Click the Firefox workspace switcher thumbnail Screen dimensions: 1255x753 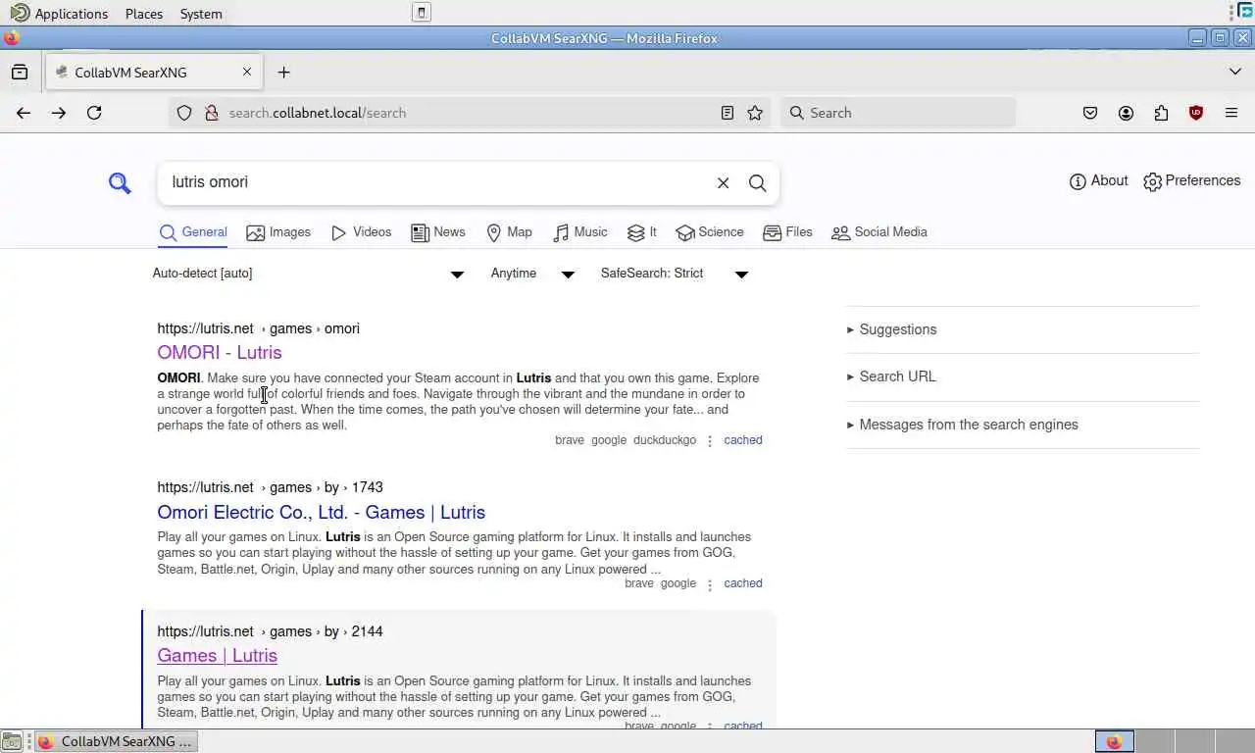point(1114,741)
